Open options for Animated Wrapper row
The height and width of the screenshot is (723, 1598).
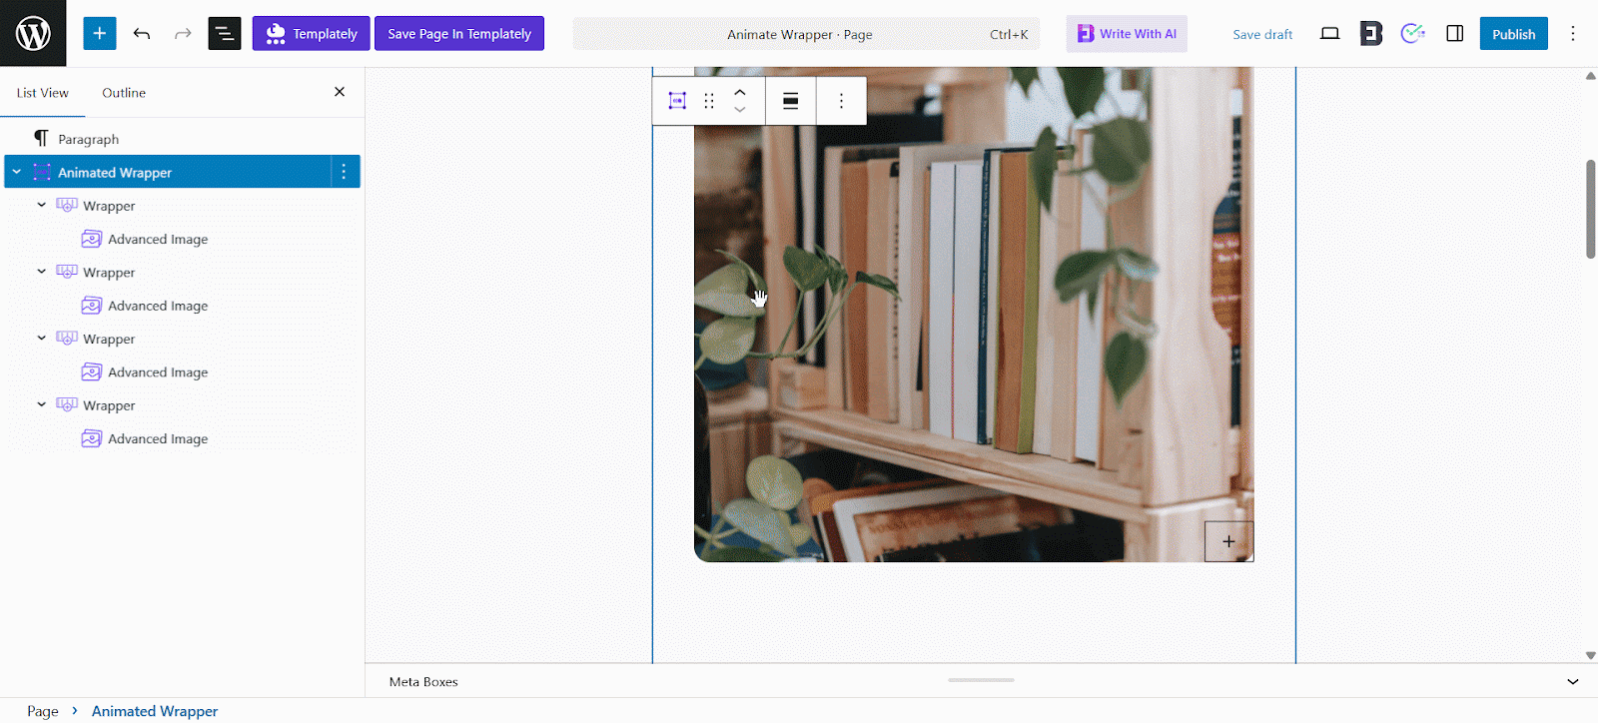[x=344, y=172]
